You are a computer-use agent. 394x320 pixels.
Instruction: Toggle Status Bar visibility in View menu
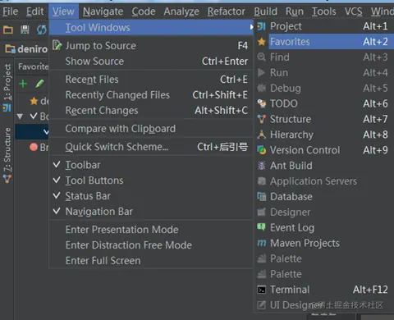151,196
